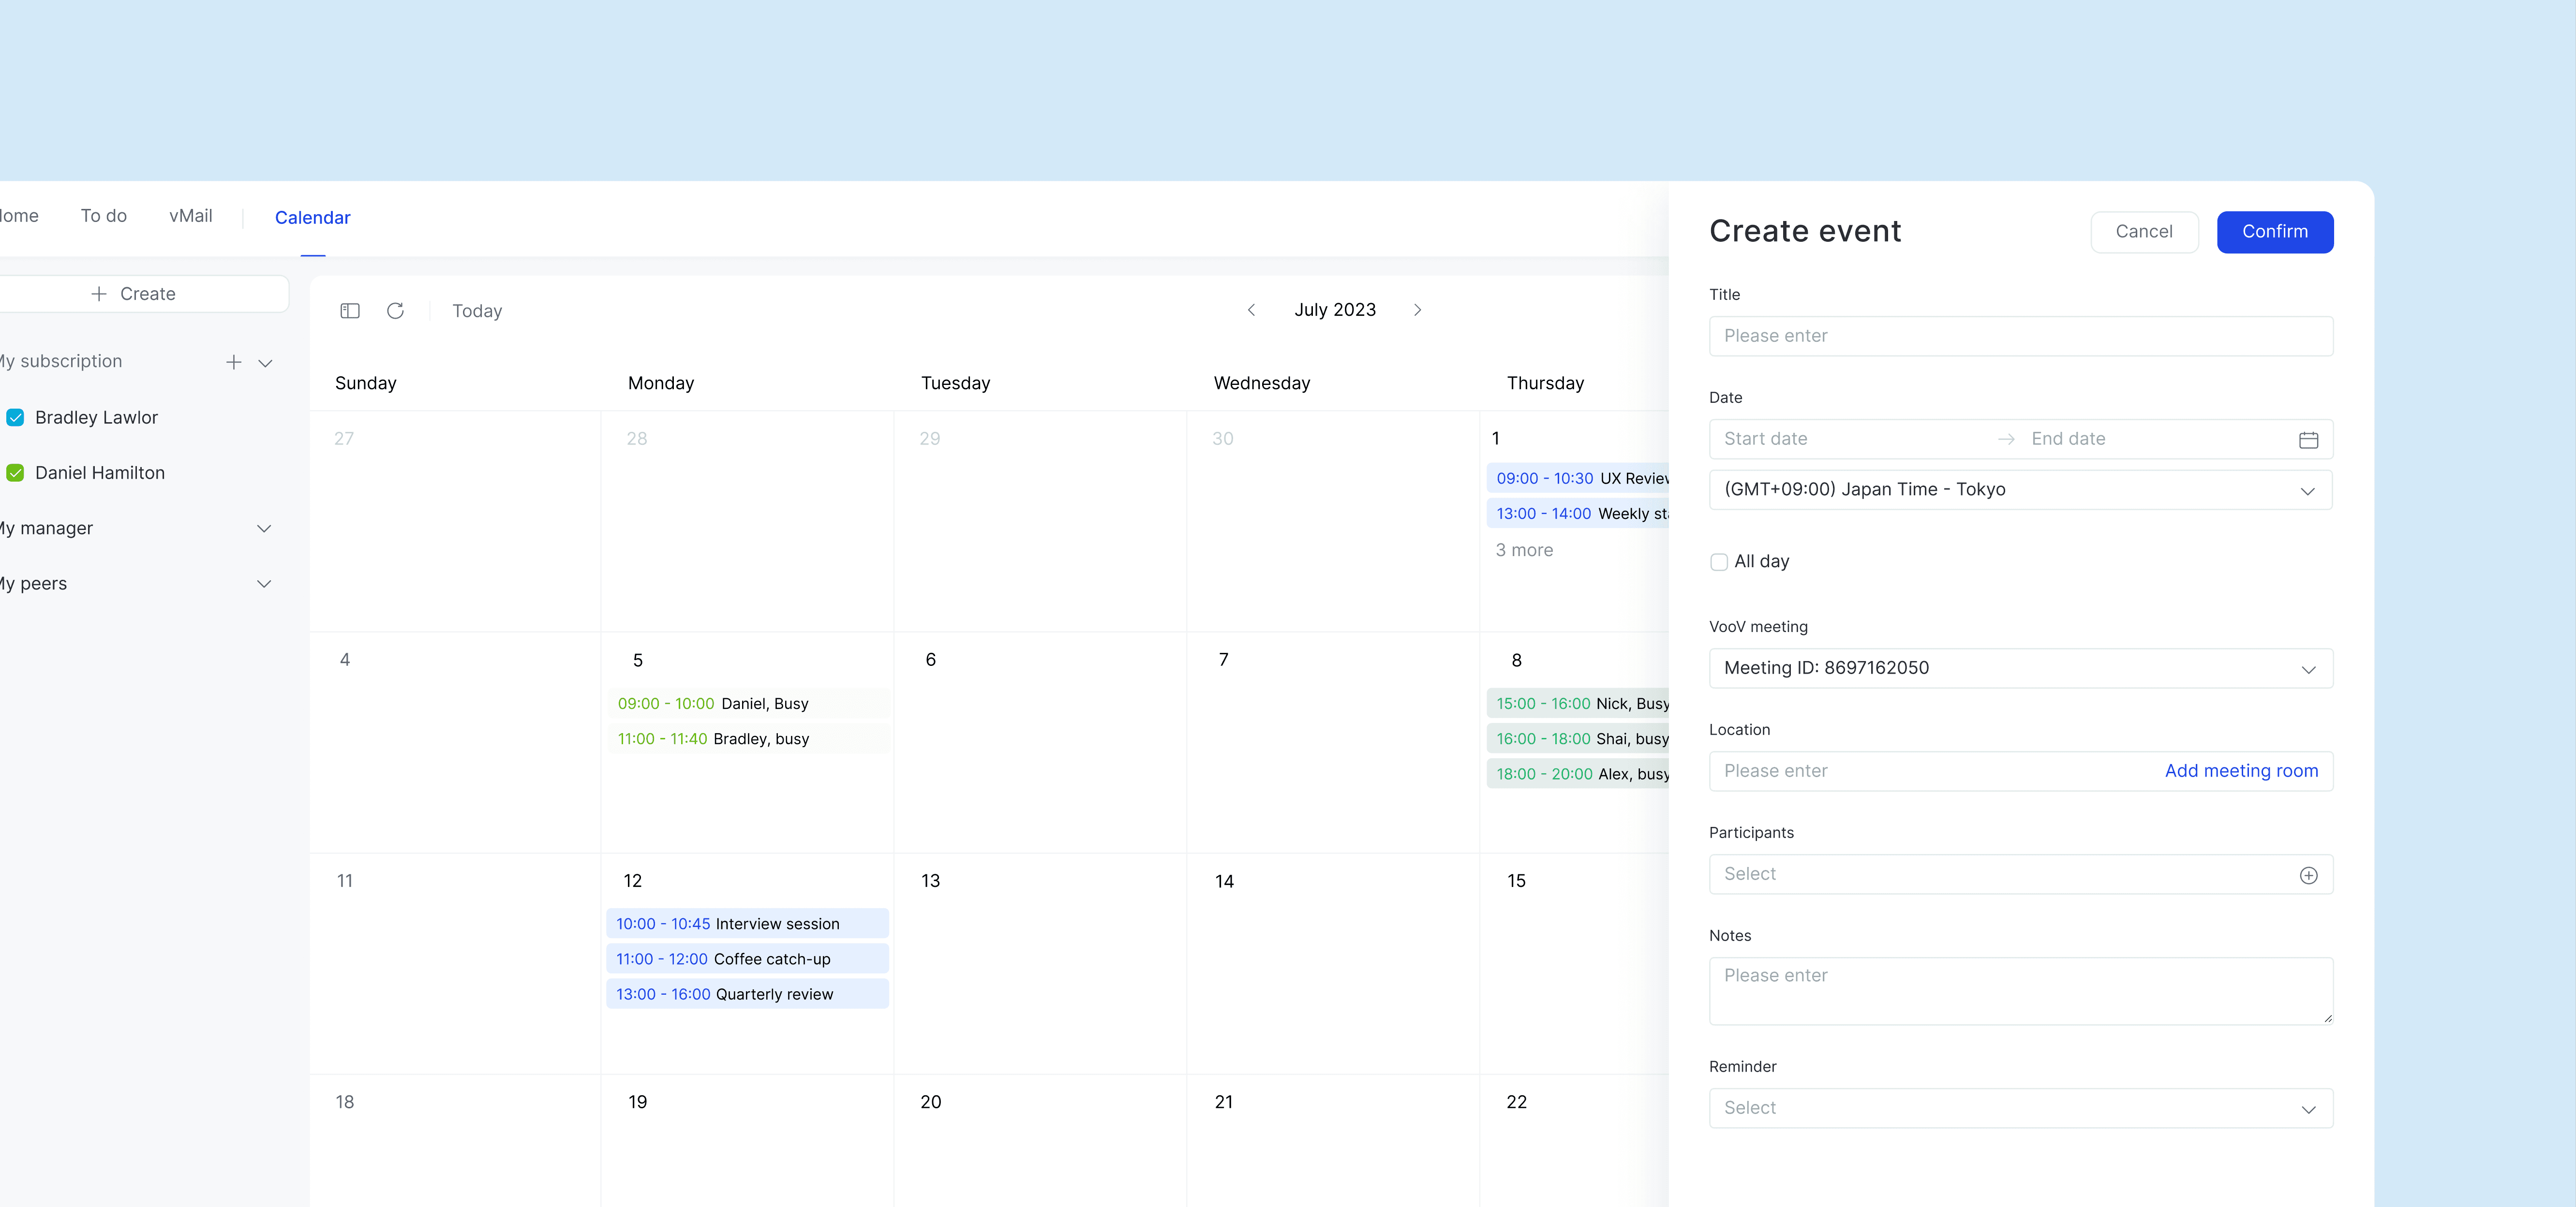Image resolution: width=2576 pixels, height=1207 pixels.
Task: Open the Reminder select dropdown
Action: click(x=2020, y=1108)
